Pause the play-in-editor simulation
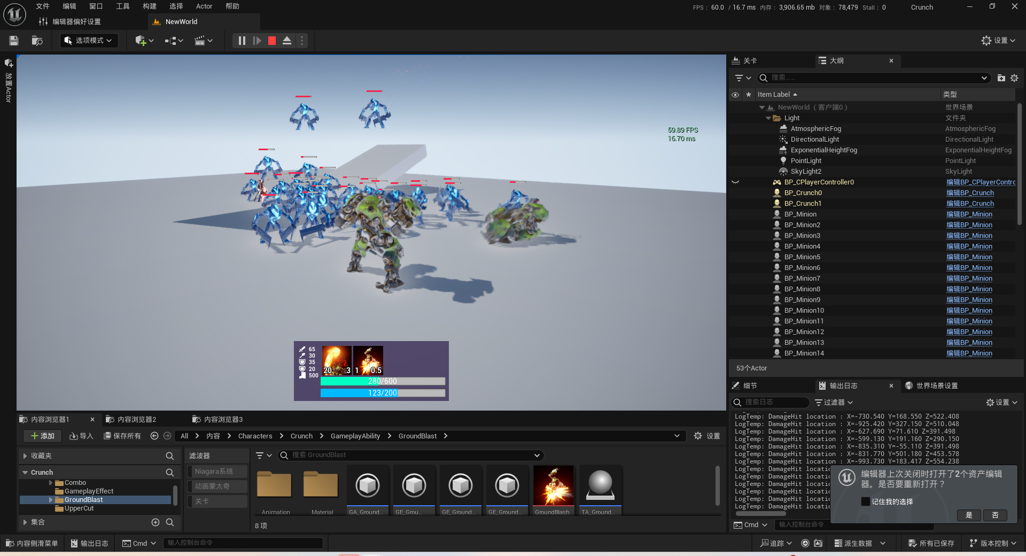 click(242, 41)
